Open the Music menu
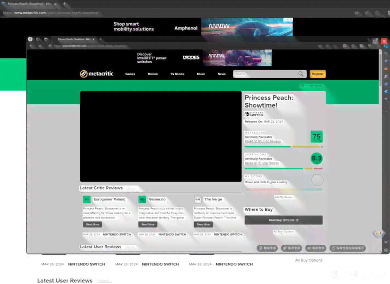The height and width of the screenshot is (284, 390). pyautogui.click(x=201, y=74)
